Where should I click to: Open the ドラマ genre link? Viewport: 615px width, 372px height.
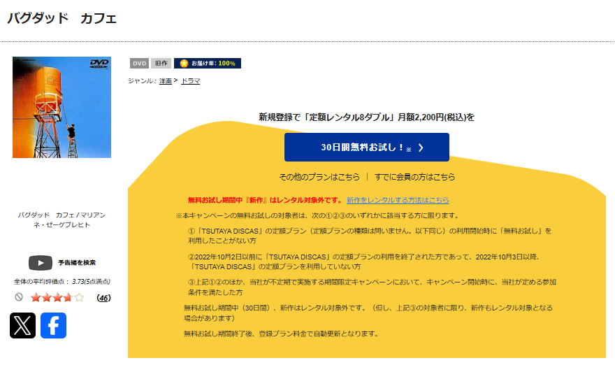tap(191, 81)
